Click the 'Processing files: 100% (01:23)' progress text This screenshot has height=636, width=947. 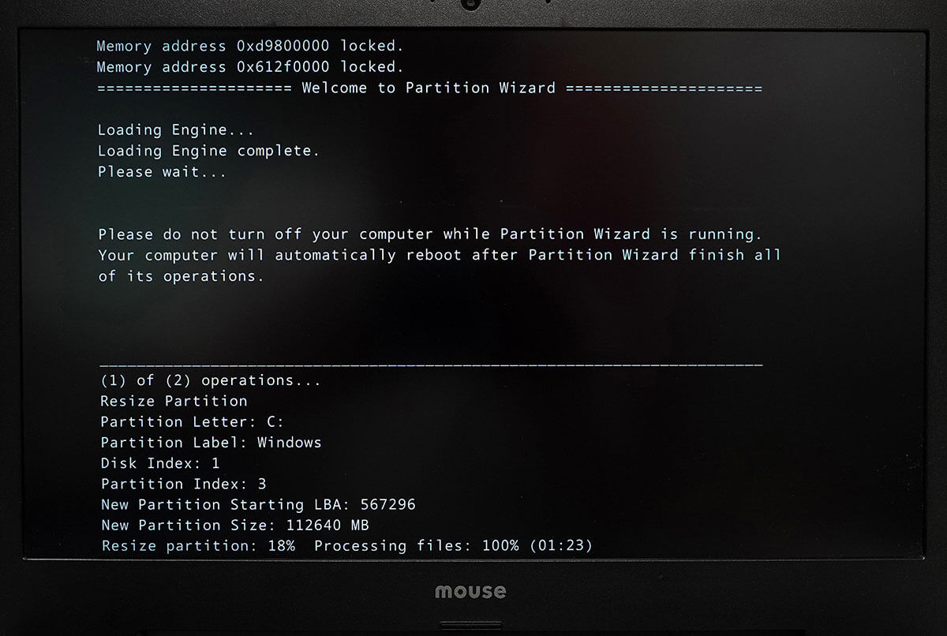coord(453,545)
